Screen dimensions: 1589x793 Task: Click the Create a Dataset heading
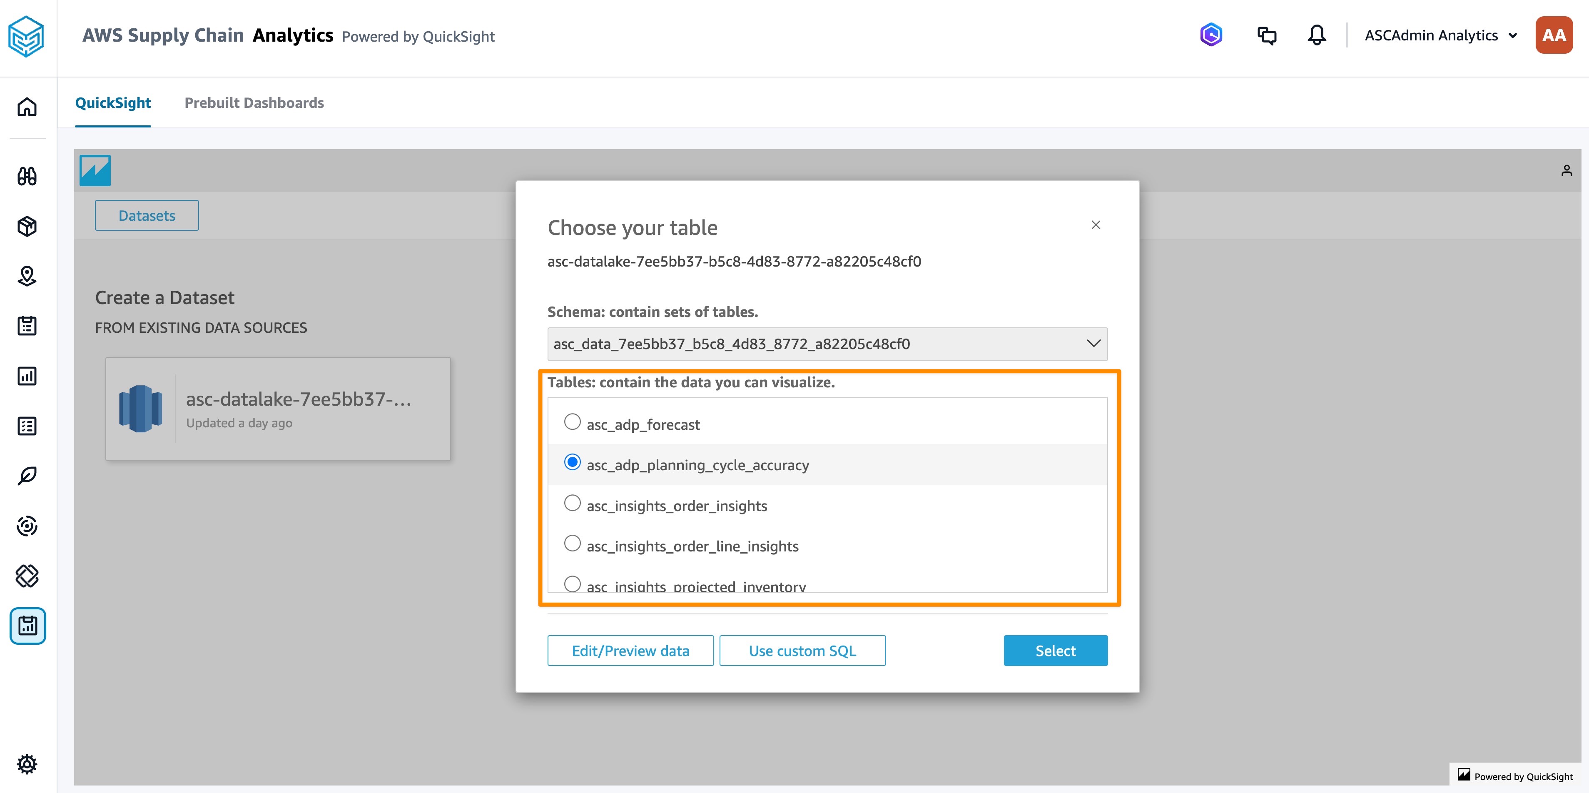(x=165, y=297)
